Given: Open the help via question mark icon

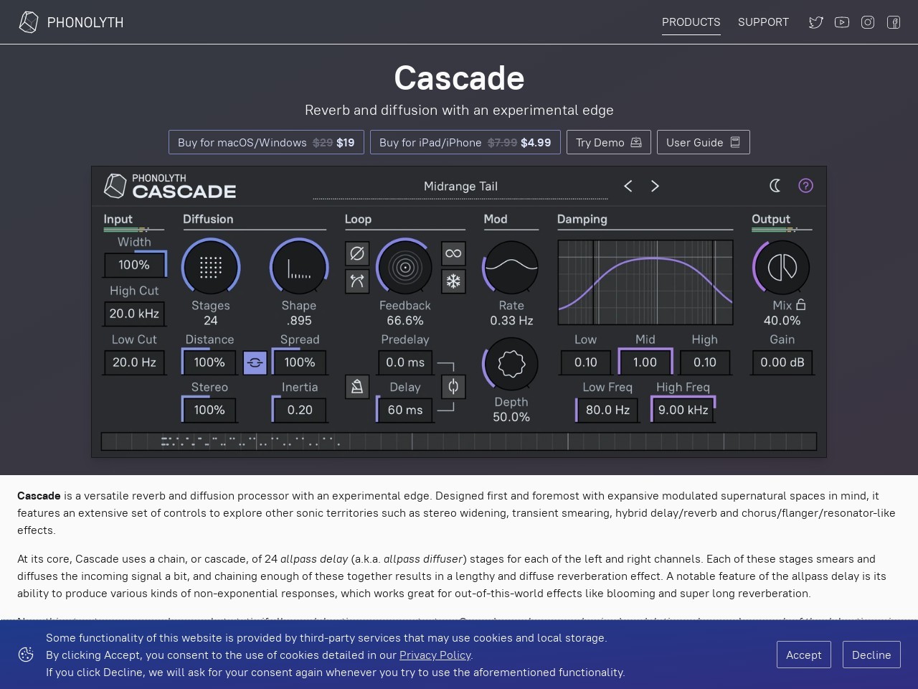Looking at the screenshot, I should point(805,186).
